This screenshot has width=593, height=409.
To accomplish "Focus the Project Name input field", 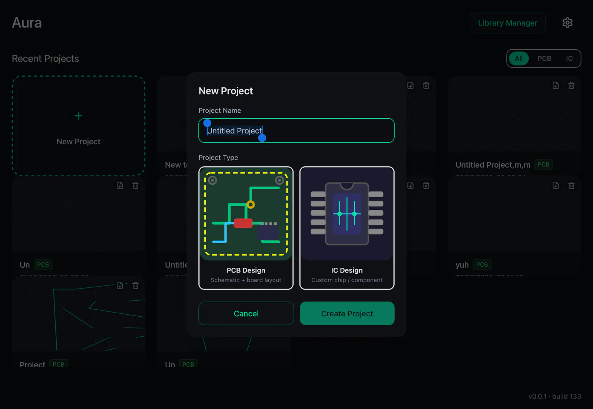I will pyautogui.click(x=296, y=131).
